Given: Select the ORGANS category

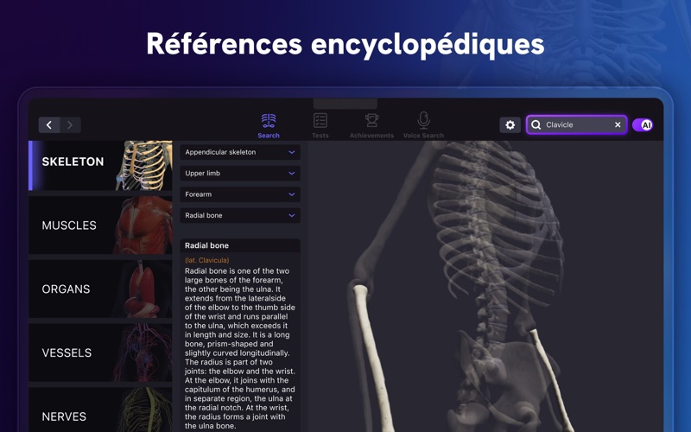Looking at the screenshot, I should point(100,289).
